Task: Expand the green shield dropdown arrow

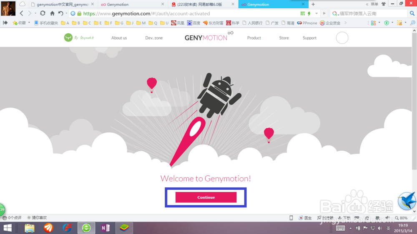Action: (x=392, y=22)
